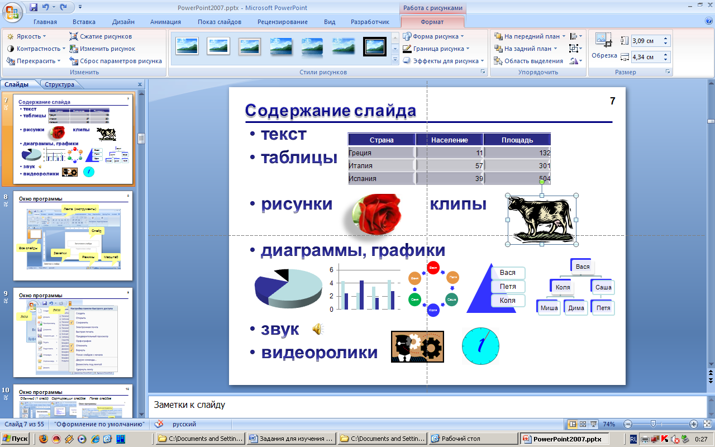Open Перекрасить recolor dropdown
Screen dimensions: 715x447
tap(34, 61)
